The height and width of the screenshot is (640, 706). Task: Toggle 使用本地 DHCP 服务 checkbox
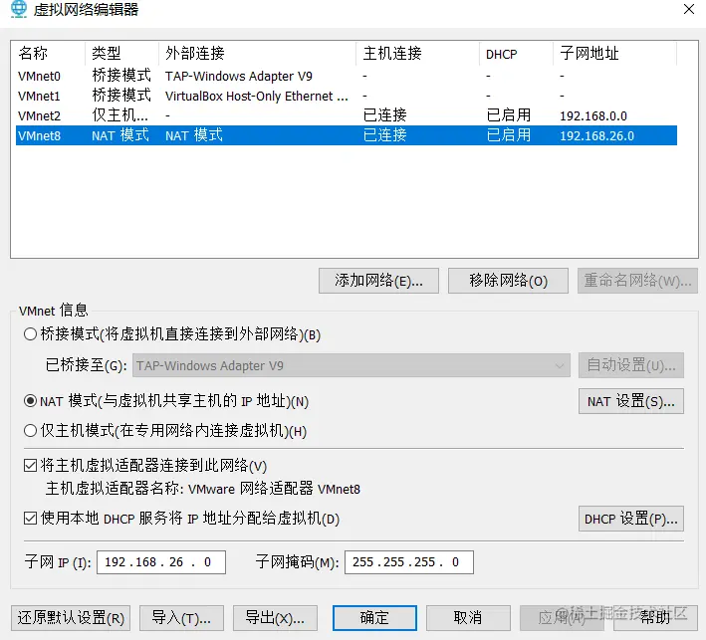pos(30,519)
